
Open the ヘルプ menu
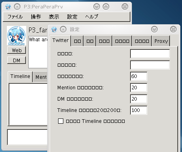pyautogui.click(x=92, y=17)
